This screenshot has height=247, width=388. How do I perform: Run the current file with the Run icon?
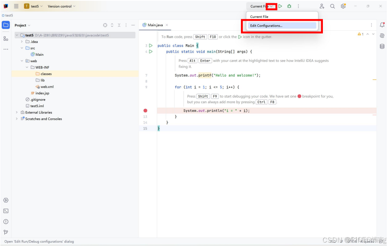(280, 6)
